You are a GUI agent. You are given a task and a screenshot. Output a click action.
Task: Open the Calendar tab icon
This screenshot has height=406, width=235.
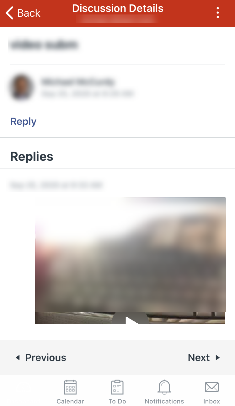pos(70,387)
